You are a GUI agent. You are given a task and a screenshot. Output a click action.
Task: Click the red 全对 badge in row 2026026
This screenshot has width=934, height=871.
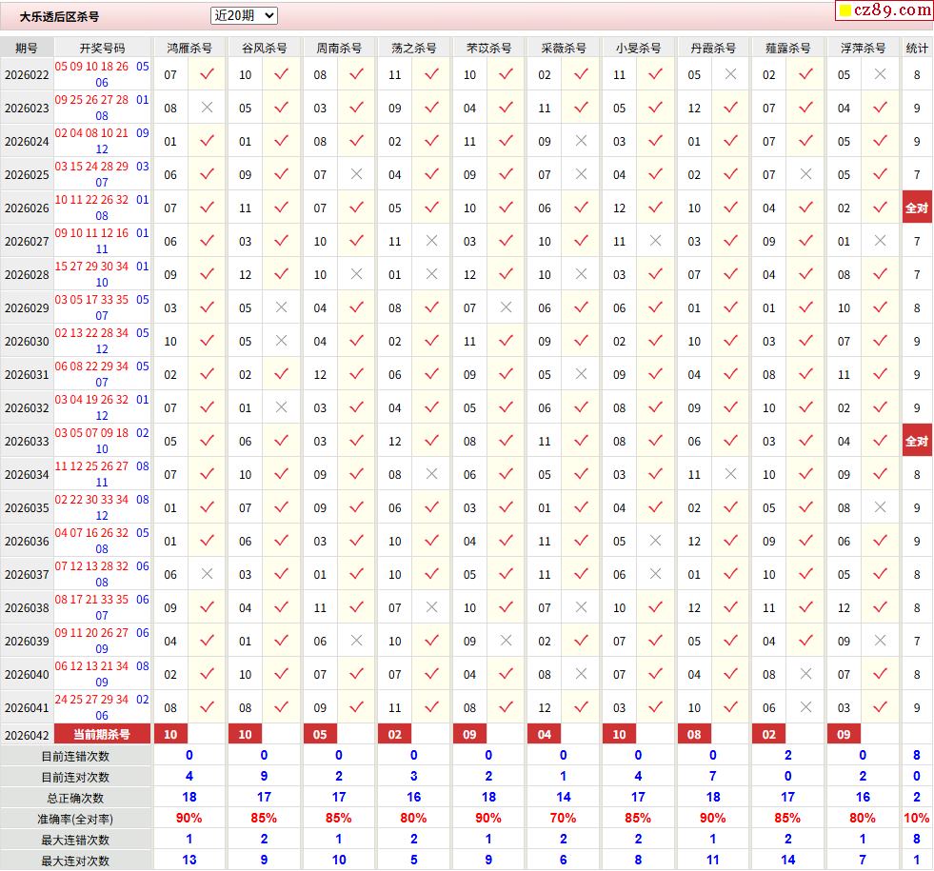(916, 208)
